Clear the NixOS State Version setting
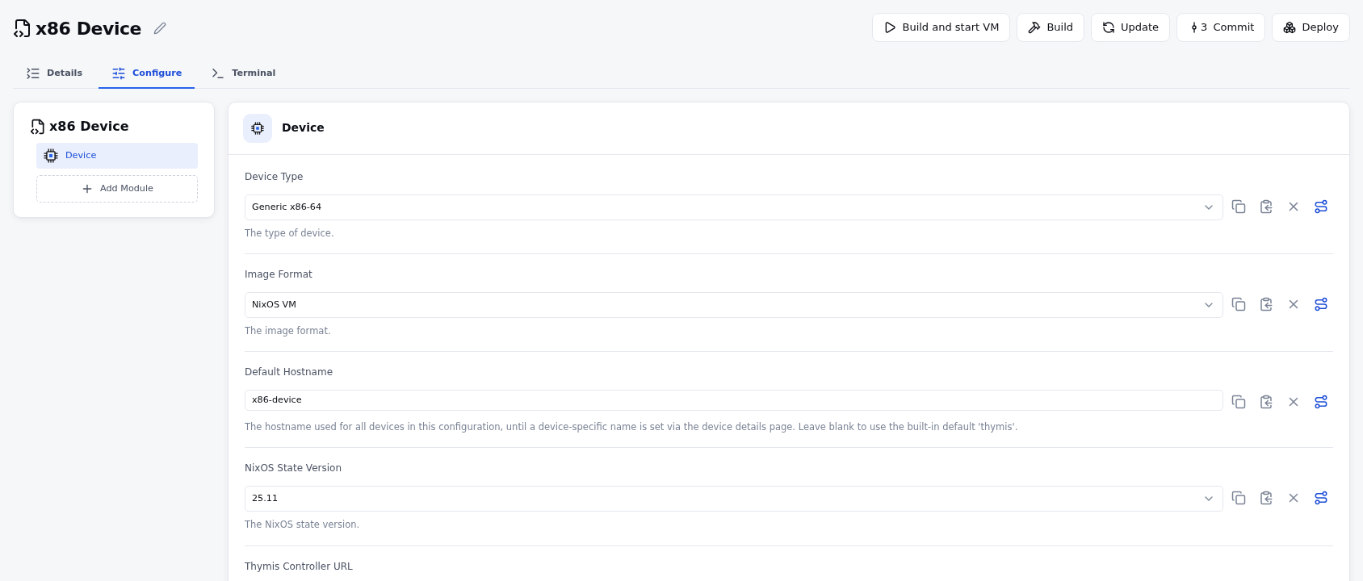Screen dimensions: 1363x581 (1294, 498)
